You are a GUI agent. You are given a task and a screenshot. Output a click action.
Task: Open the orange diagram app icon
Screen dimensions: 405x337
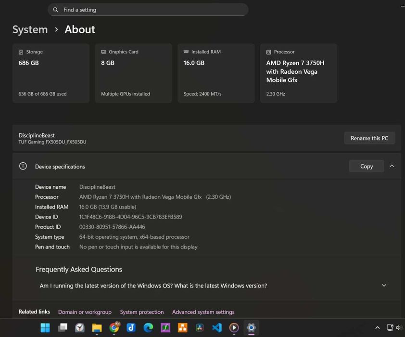(x=183, y=328)
